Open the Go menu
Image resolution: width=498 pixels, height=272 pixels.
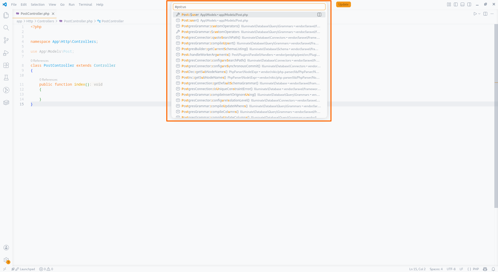[62, 4]
